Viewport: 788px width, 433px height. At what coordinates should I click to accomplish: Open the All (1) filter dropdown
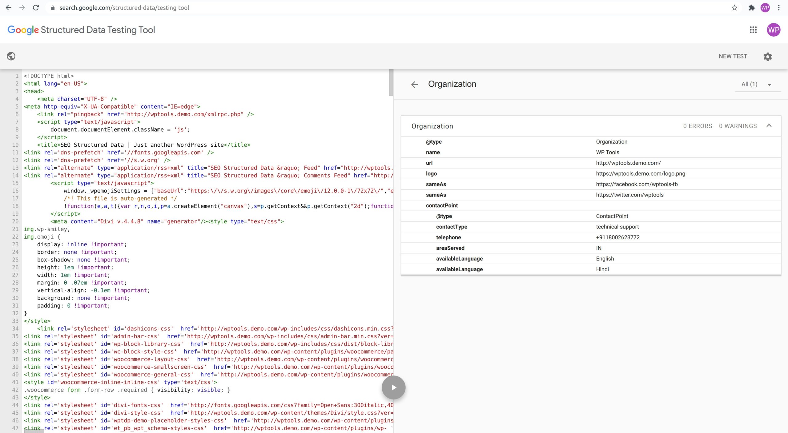(x=757, y=84)
